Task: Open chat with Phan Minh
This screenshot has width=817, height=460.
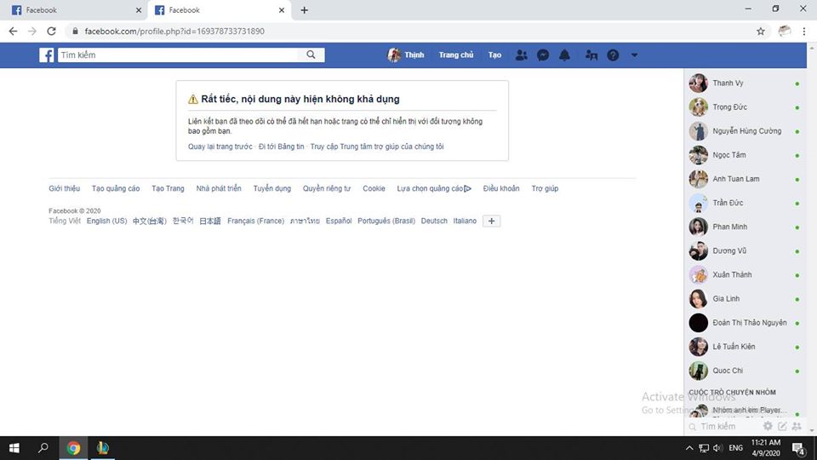Action: pyautogui.click(x=746, y=227)
